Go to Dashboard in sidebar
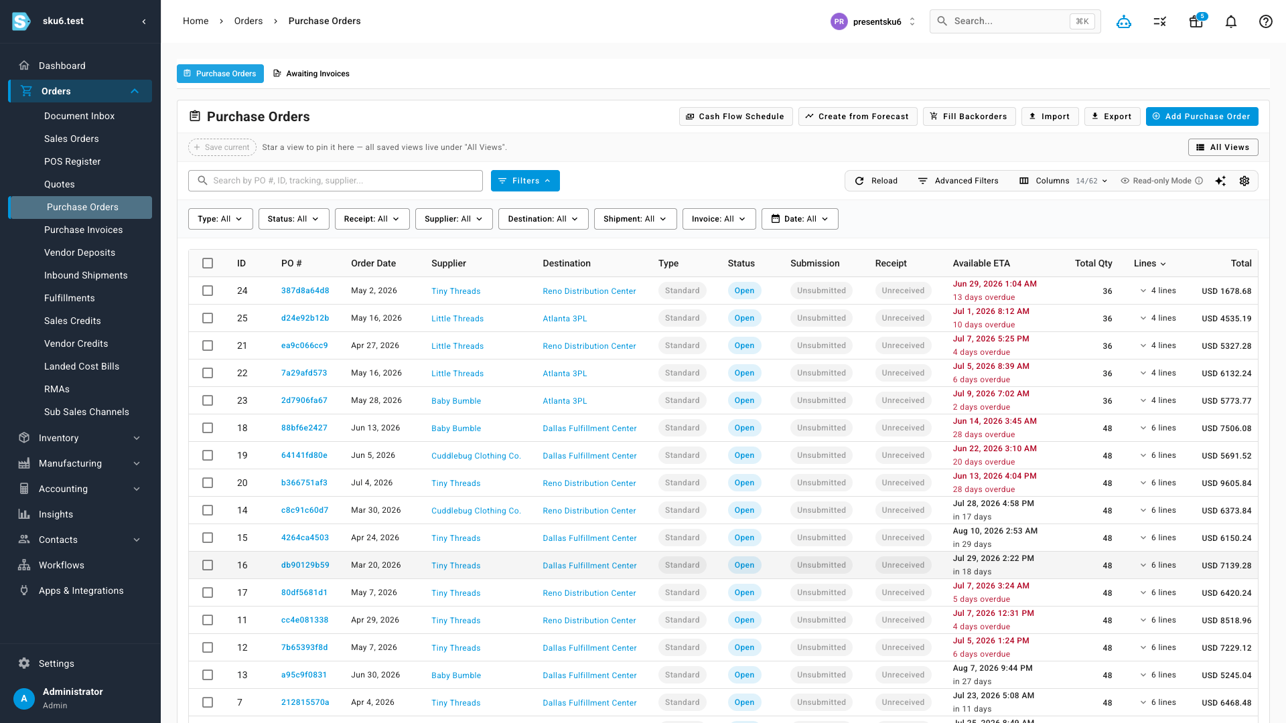Image resolution: width=1286 pixels, height=723 pixels. (x=80, y=66)
